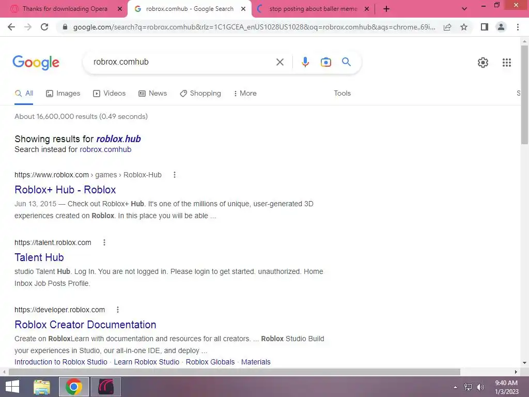Close the Google Search tab
This screenshot has height=397, width=529.
click(x=243, y=9)
